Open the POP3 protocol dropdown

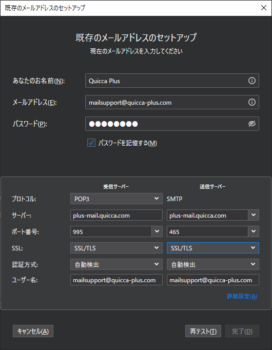(116, 199)
